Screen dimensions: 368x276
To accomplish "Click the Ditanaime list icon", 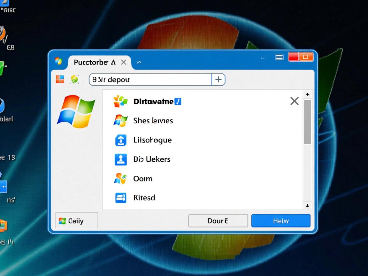I will [x=120, y=102].
